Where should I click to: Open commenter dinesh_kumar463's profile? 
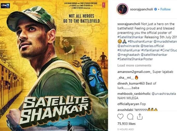(x=131, y=83)
